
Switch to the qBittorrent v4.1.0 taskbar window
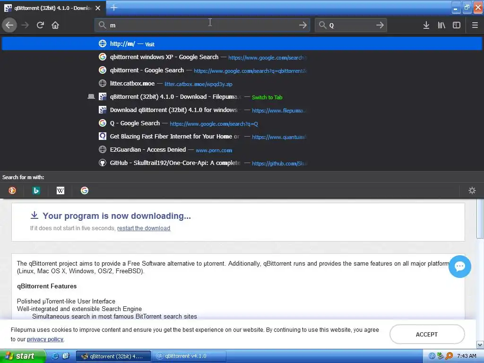pos(189,356)
